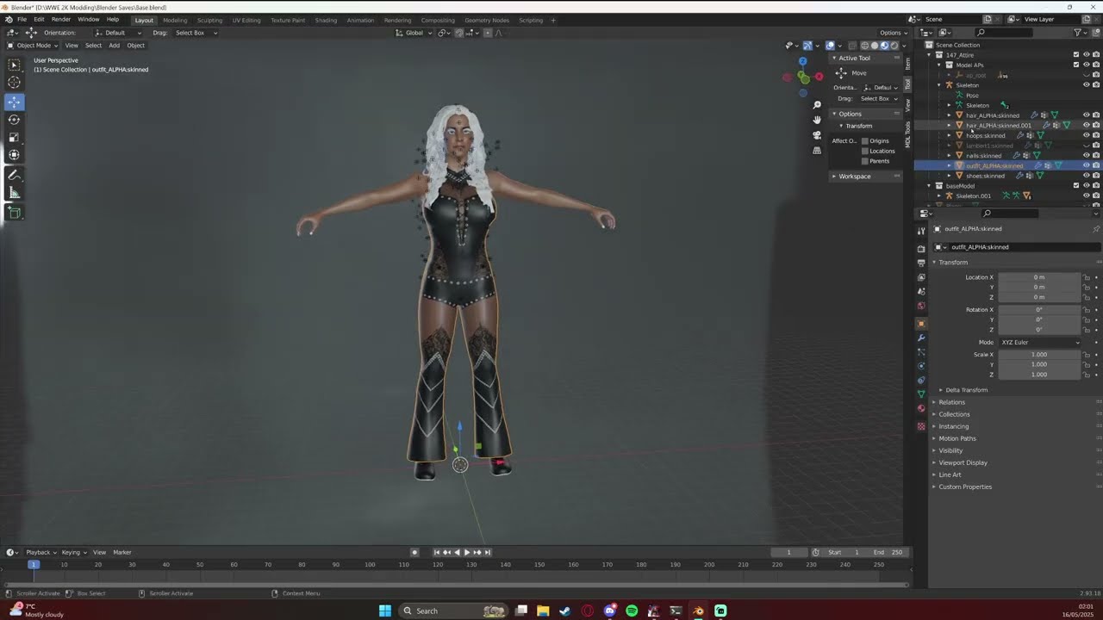Click the viewport pan hand icon
The width and height of the screenshot is (1103, 620).
[x=817, y=120]
